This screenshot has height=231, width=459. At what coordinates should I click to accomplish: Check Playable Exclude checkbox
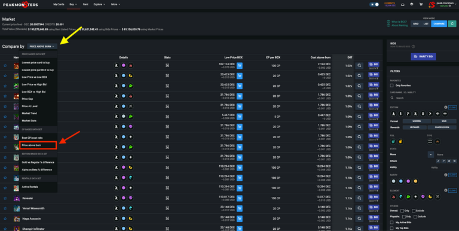coord(415,217)
